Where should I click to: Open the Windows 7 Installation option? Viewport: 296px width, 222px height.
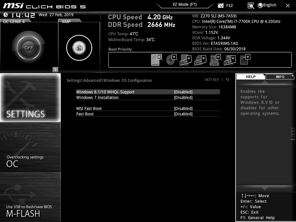coord(97,98)
